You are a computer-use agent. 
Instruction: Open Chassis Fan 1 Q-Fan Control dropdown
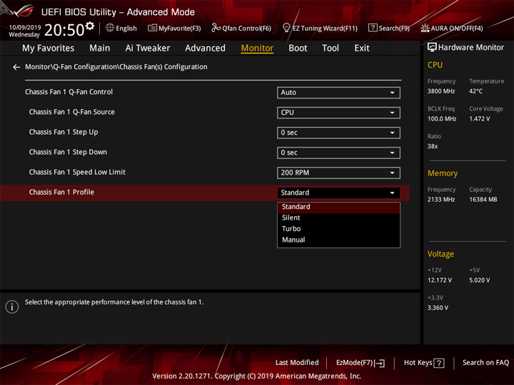click(x=338, y=93)
